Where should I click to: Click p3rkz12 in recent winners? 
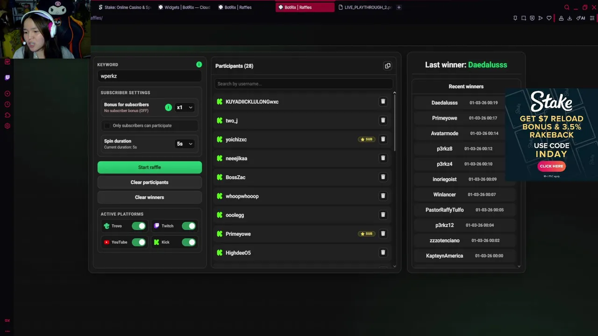point(444,225)
